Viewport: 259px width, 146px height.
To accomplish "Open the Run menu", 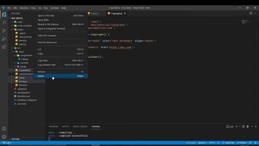I will pos(46,8).
